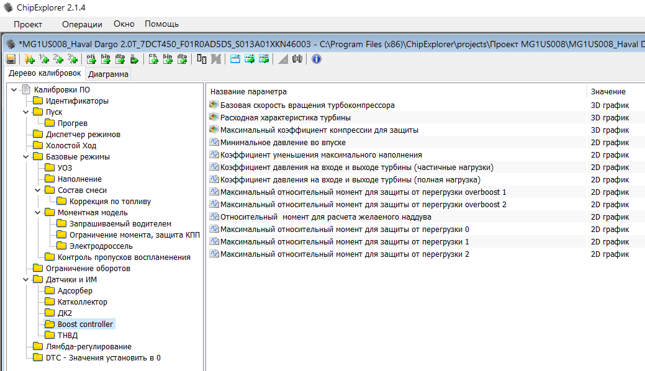Viewport: 645px width, 371px height.
Task: Click the Название параметра column header
Action: (248, 92)
